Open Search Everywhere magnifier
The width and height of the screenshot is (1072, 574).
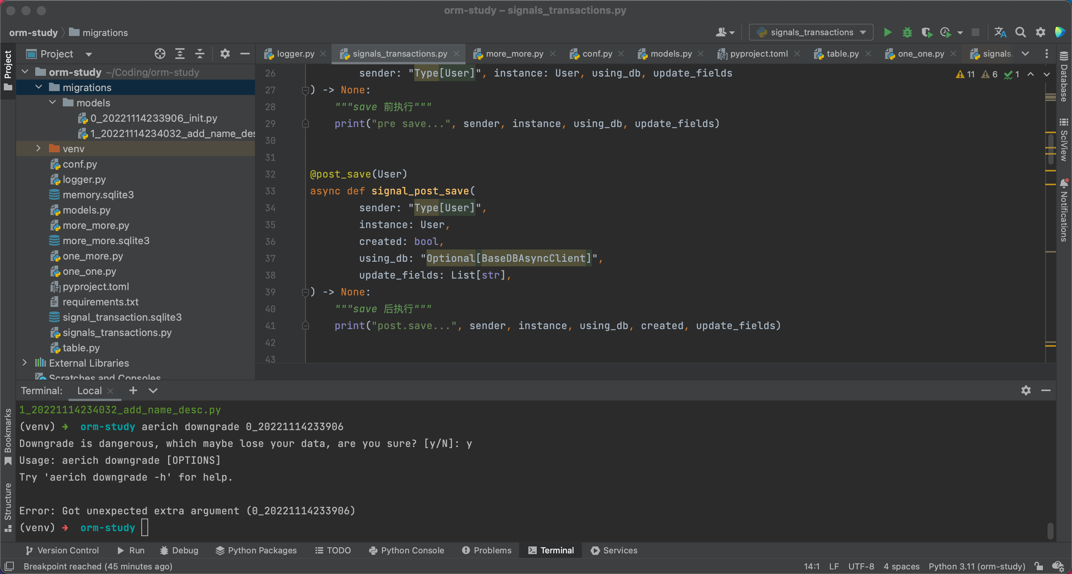tap(1020, 33)
